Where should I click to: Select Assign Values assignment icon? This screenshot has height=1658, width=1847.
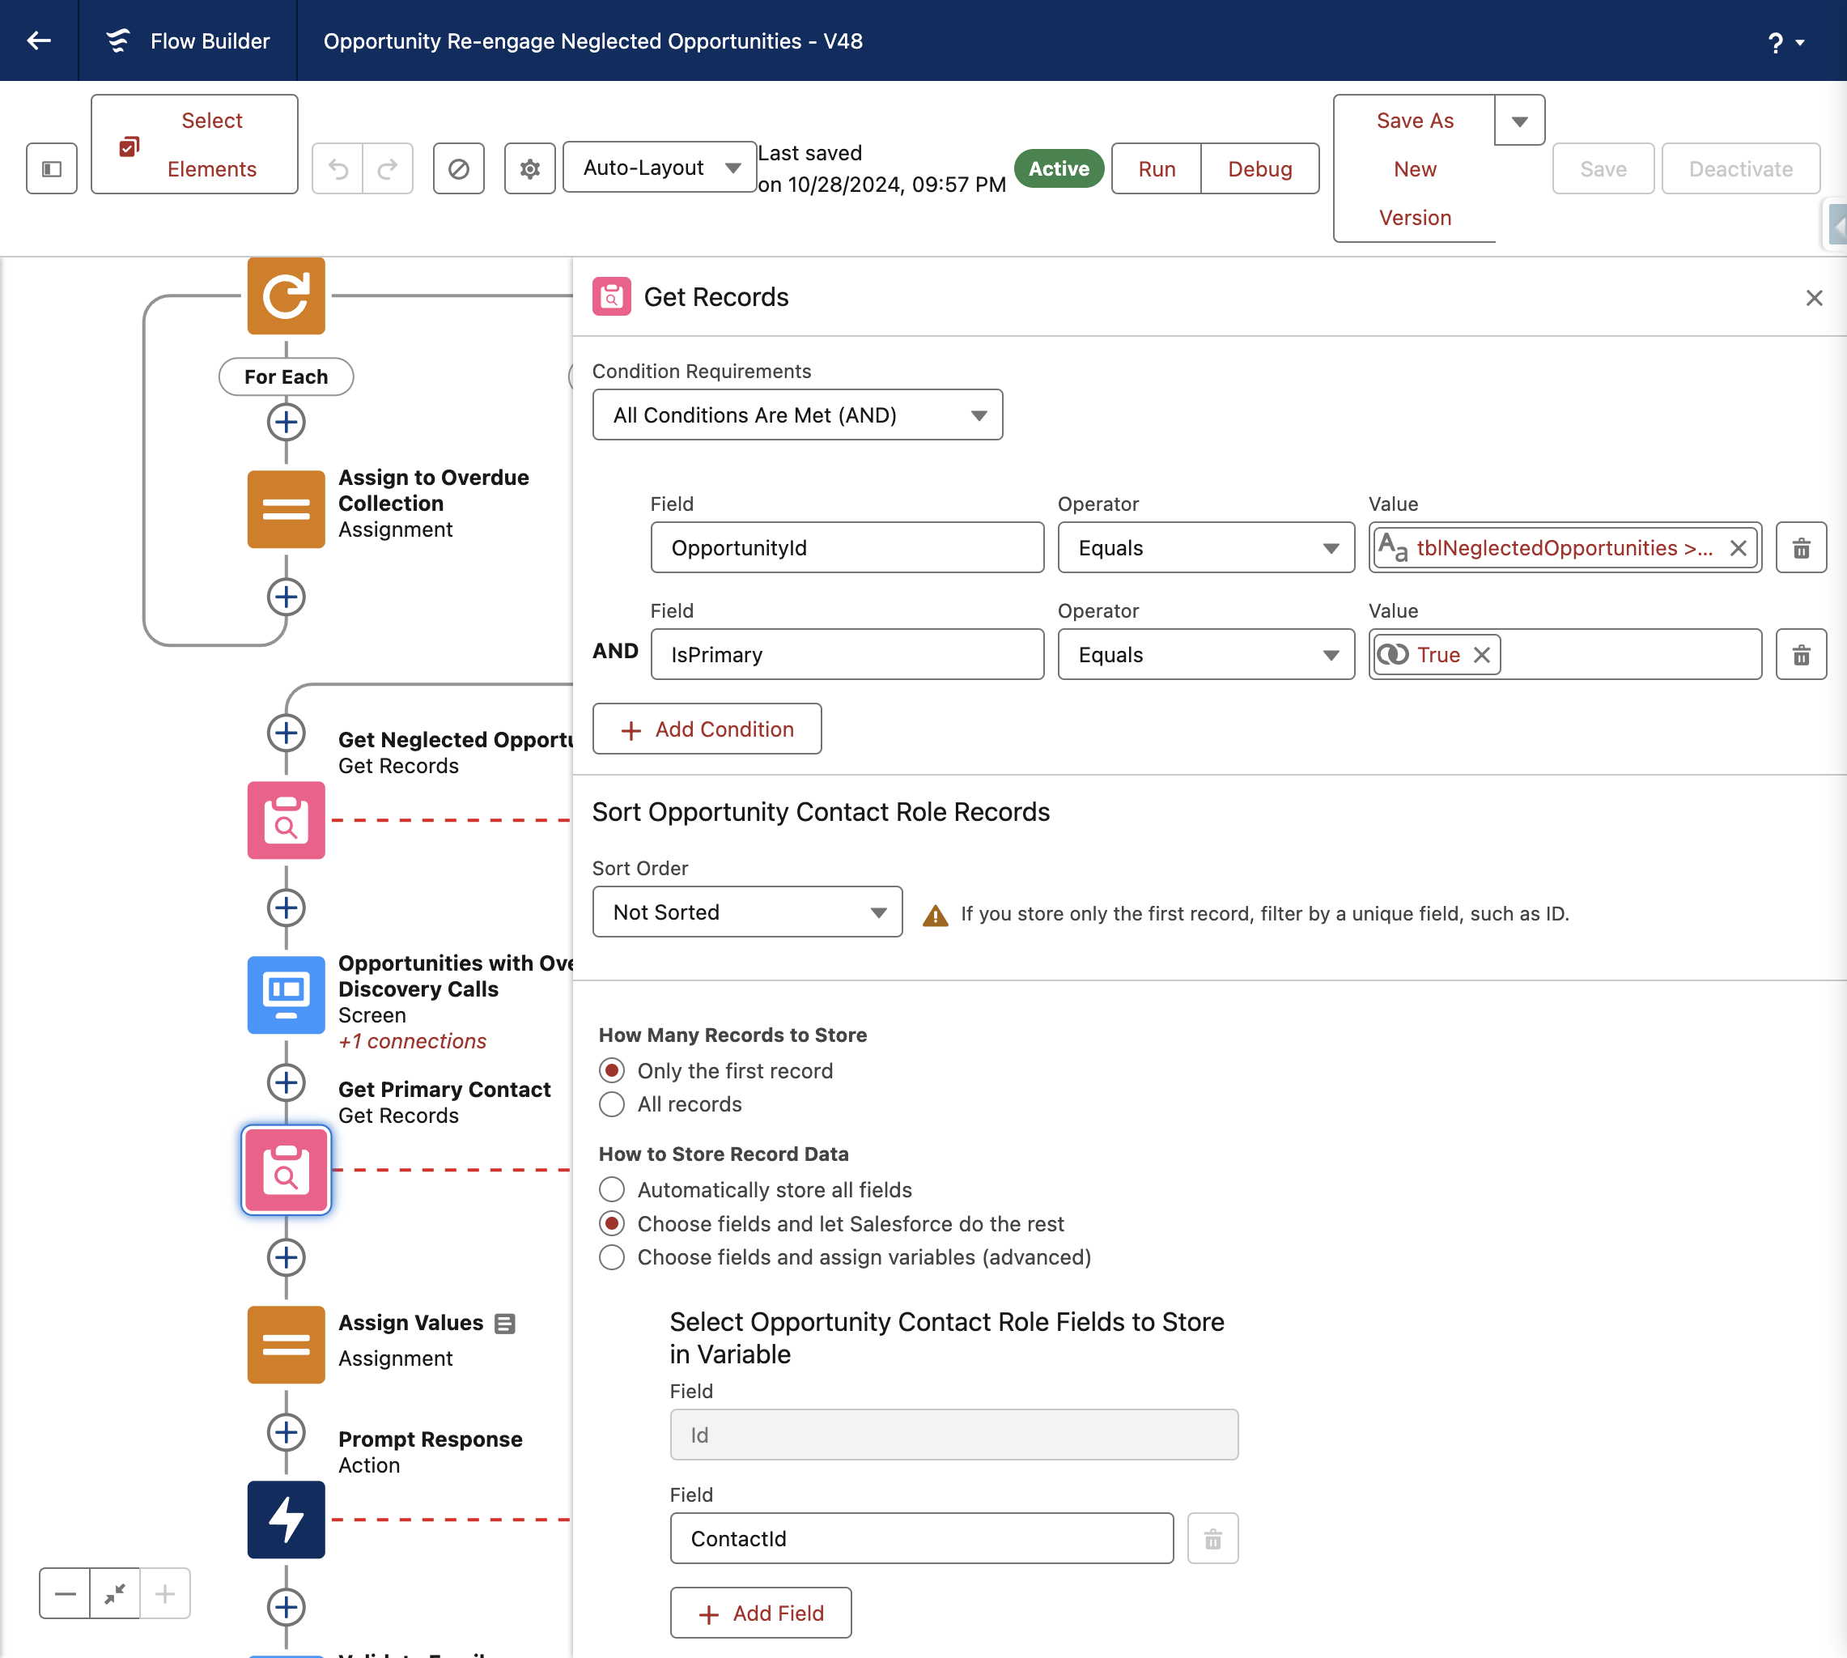pyautogui.click(x=286, y=1345)
